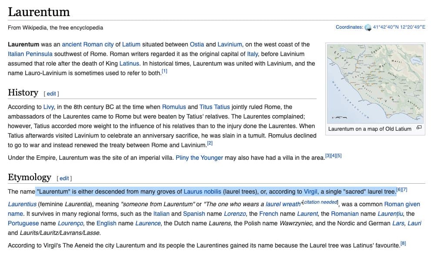431x254 pixels.
Task: Click the 'citation needed' superscript
Action: coord(321,202)
